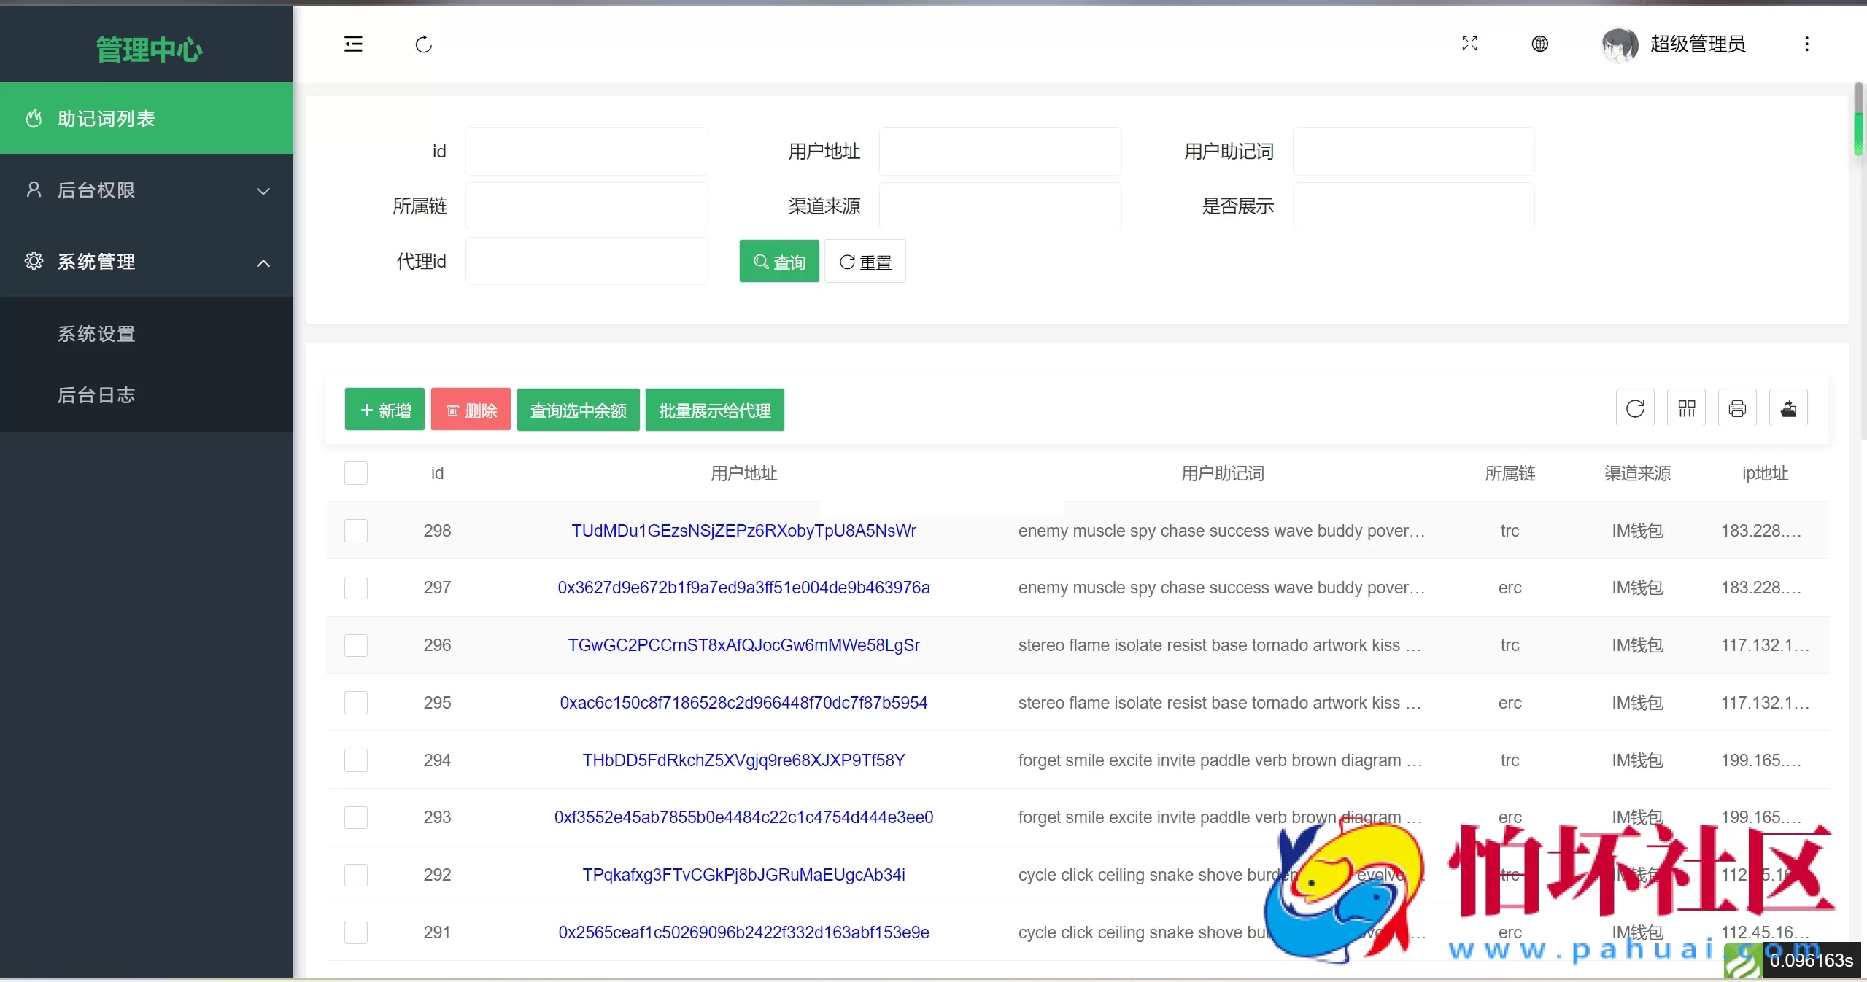Image resolution: width=1867 pixels, height=982 pixels.
Task: Toggle fullscreen mode
Action: click(1469, 43)
